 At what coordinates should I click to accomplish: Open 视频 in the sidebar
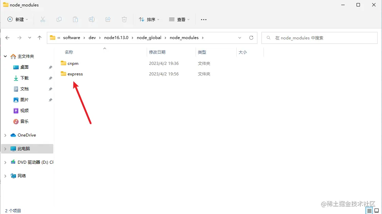pos(24,110)
